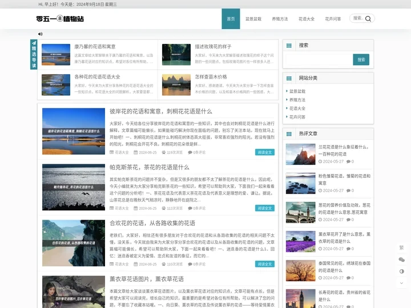Click the search magnifier icon in header
This screenshot has height=308, width=411.
coord(368,19)
